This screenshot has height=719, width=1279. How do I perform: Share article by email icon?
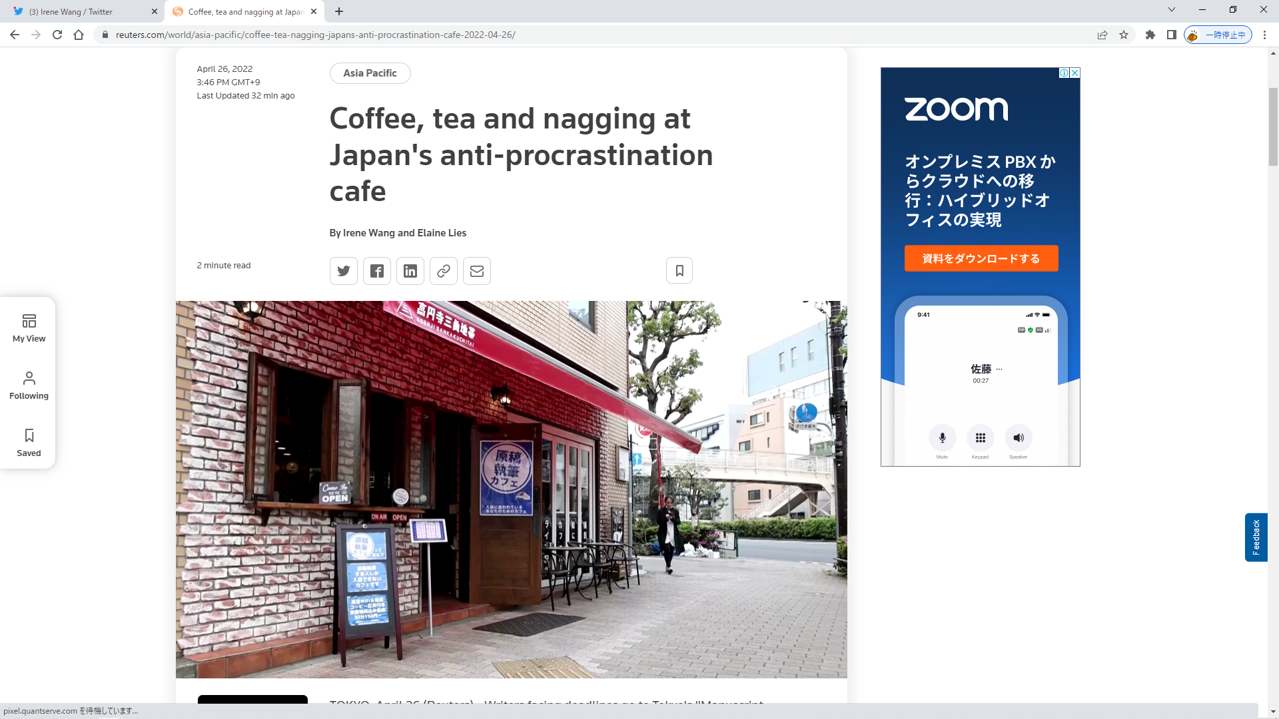[477, 271]
